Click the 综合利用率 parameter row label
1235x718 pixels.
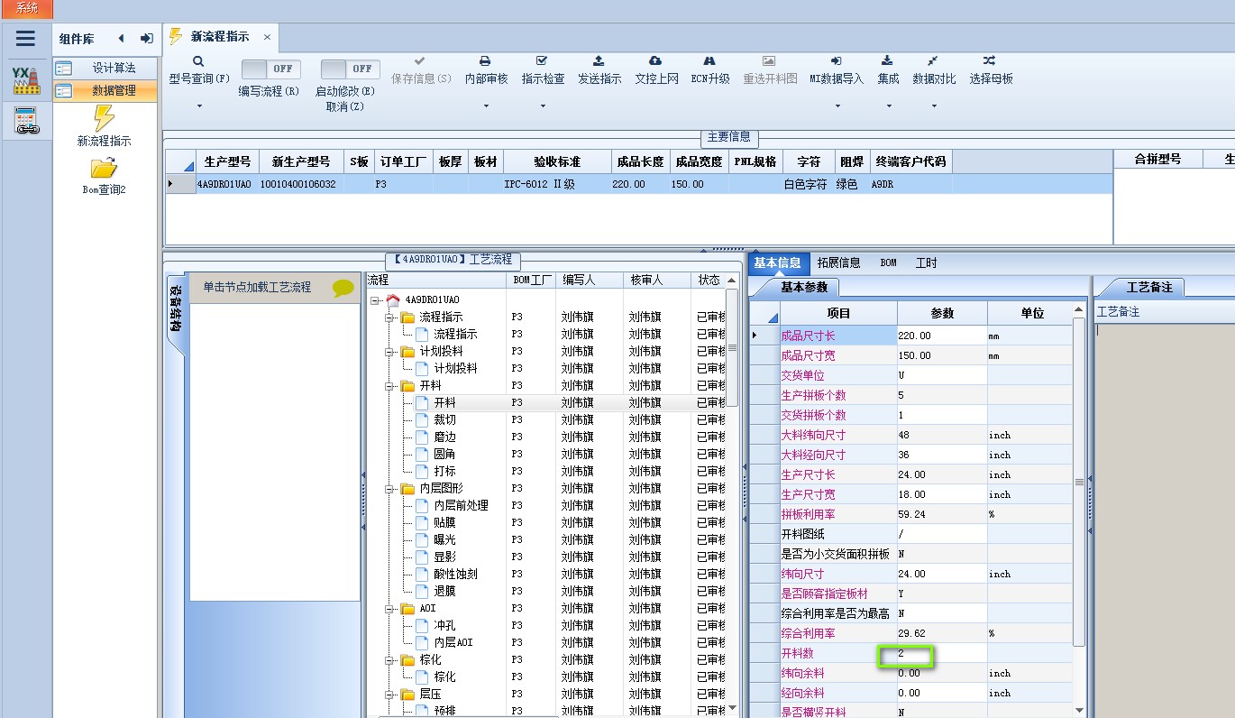coord(808,632)
